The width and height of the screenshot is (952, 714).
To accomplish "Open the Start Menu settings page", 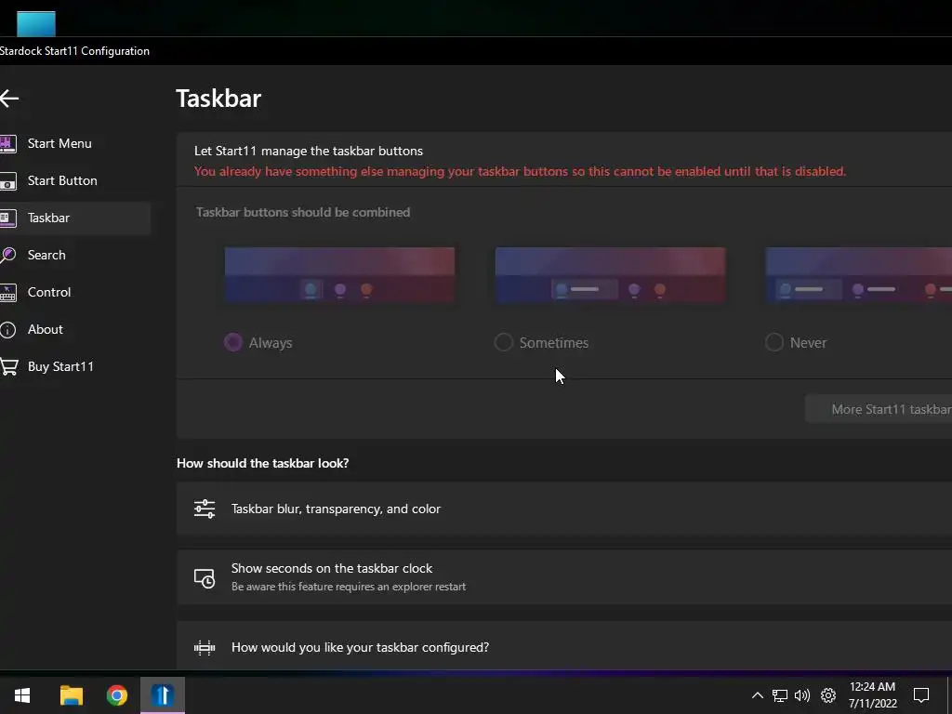I will [x=59, y=144].
